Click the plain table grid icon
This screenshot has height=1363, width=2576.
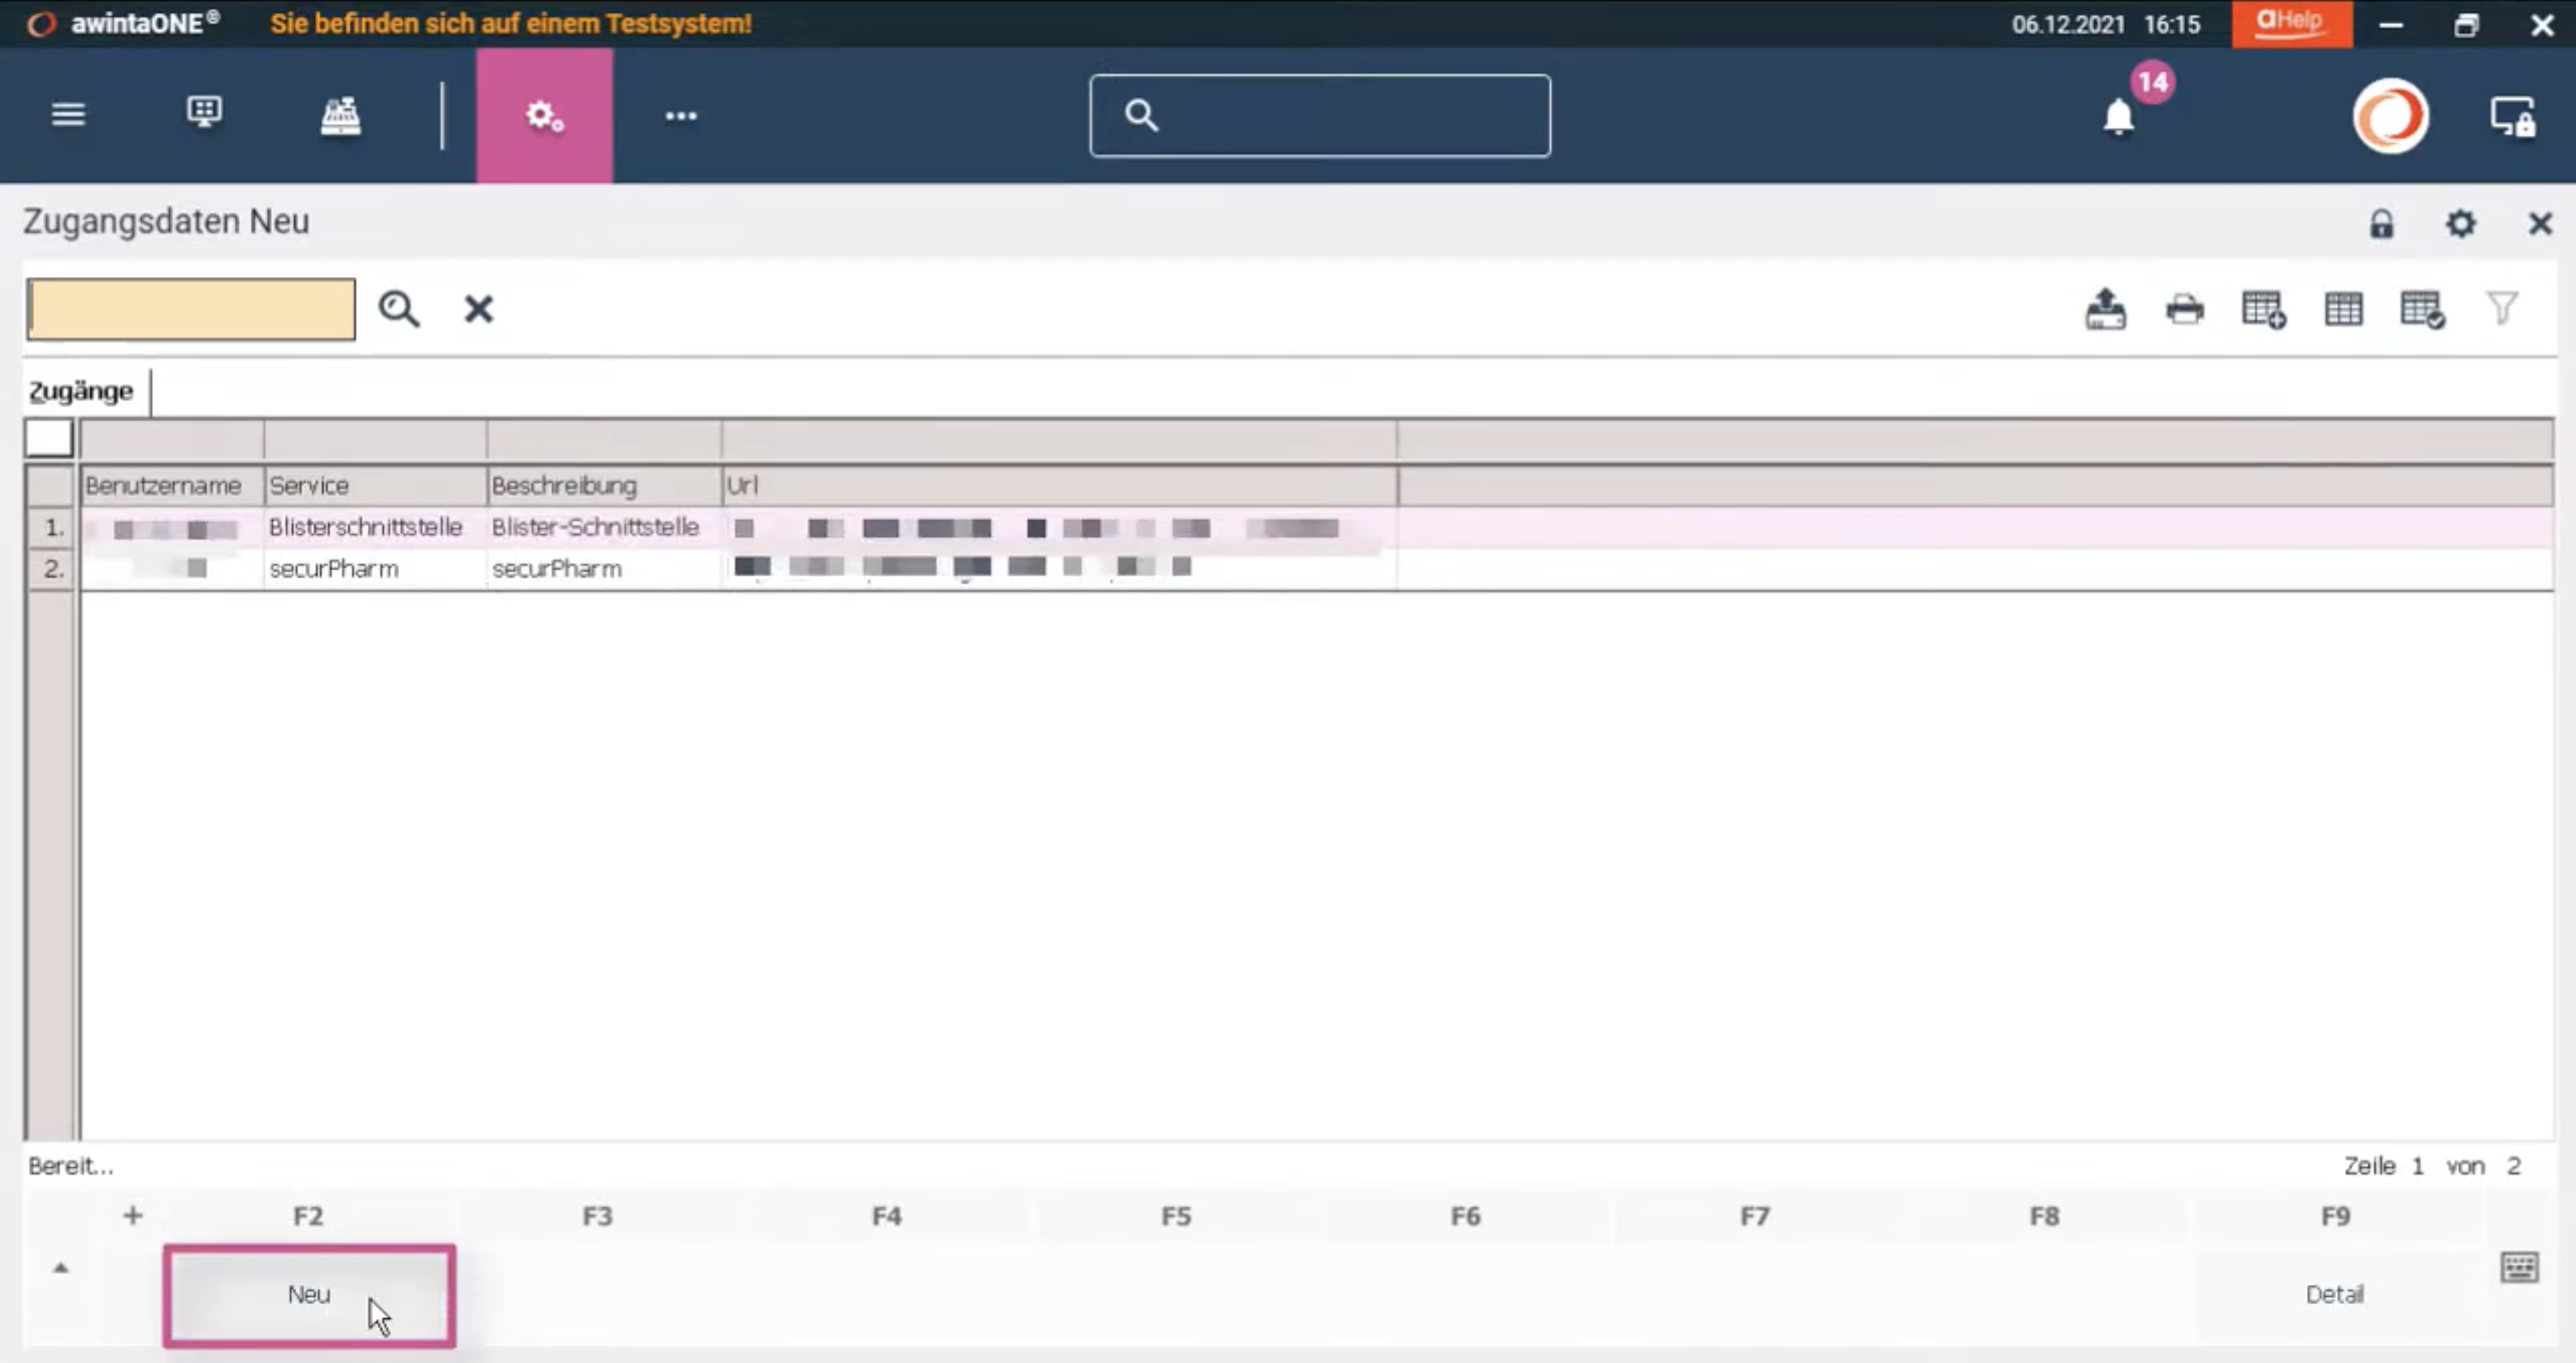tap(2343, 309)
